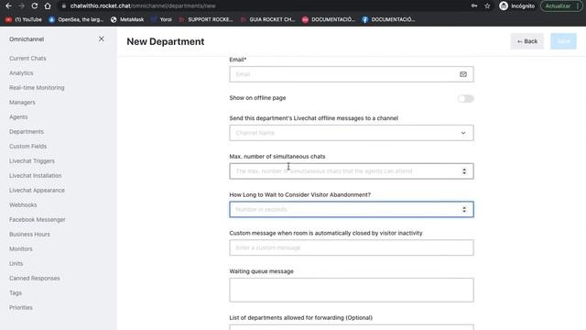The image size is (586, 330).
Task: Open Current Chats in sidebar
Action: (27, 59)
